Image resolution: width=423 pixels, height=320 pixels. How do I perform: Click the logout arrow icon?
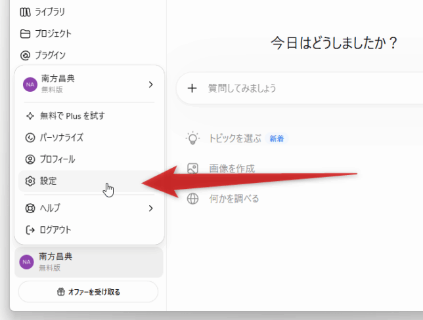(x=30, y=230)
